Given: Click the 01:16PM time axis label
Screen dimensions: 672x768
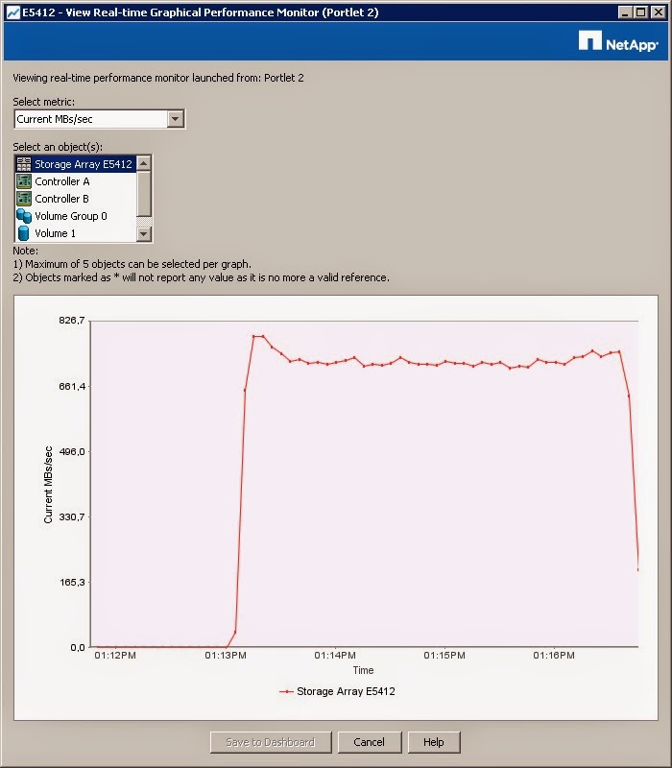Looking at the screenshot, I should [554, 656].
